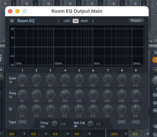
Task: Click the 250 Hz Freq knob
Action: click(x=79, y=94)
